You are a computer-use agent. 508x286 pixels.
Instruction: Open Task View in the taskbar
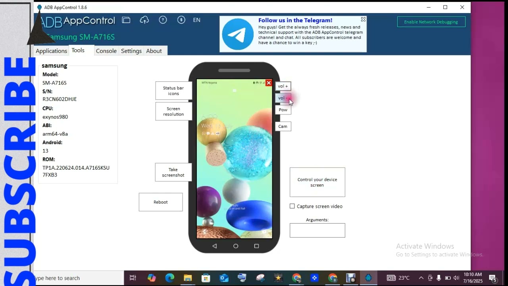coord(133,278)
